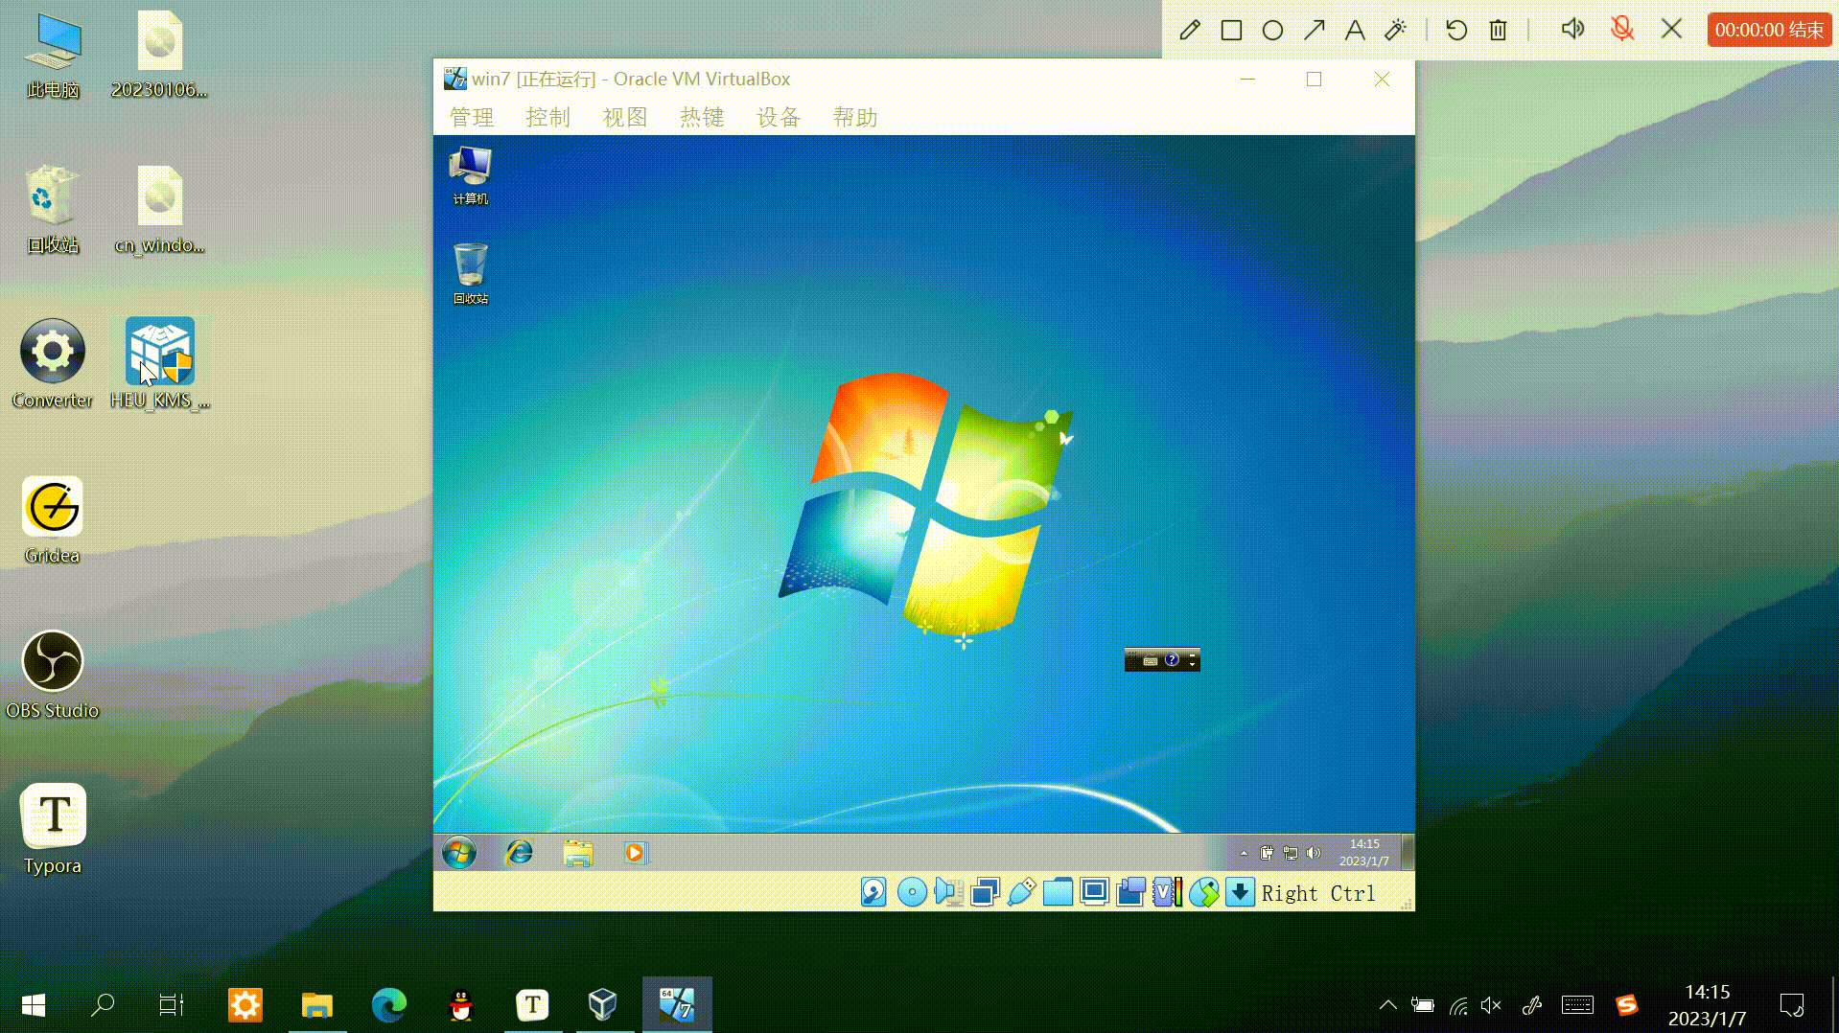Open the 设备 menu in VirtualBox
Image resolution: width=1839 pixels, height=1033 pixels.
click(x=779, y=117)
